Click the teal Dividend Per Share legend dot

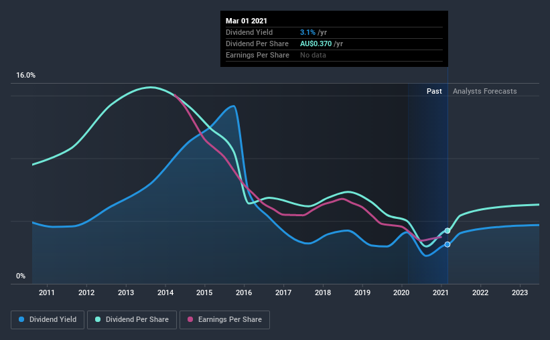98,319
